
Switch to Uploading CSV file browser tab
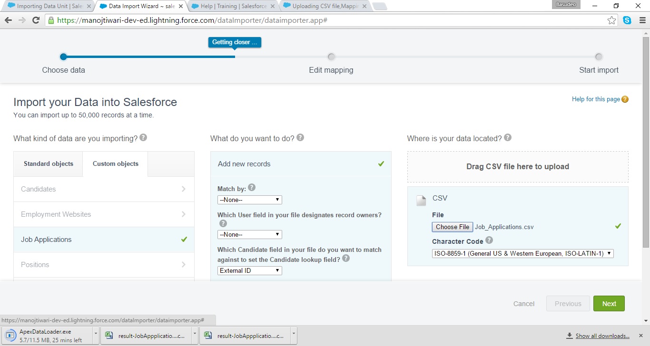(x=324, y=6)
